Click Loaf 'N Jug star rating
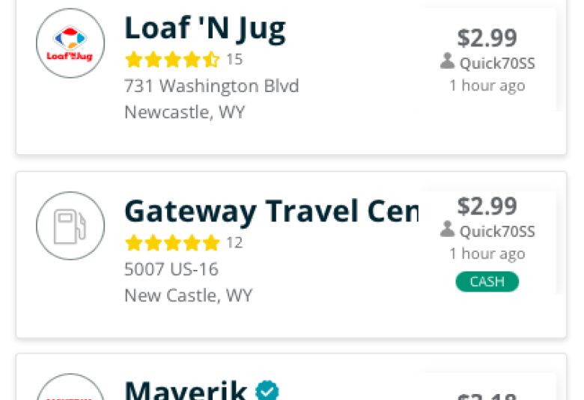This screenshot has height=400, width=584. [x=172, y=60]
